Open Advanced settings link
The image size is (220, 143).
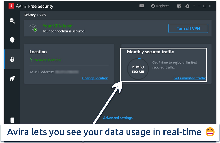(x=118, y=118)
